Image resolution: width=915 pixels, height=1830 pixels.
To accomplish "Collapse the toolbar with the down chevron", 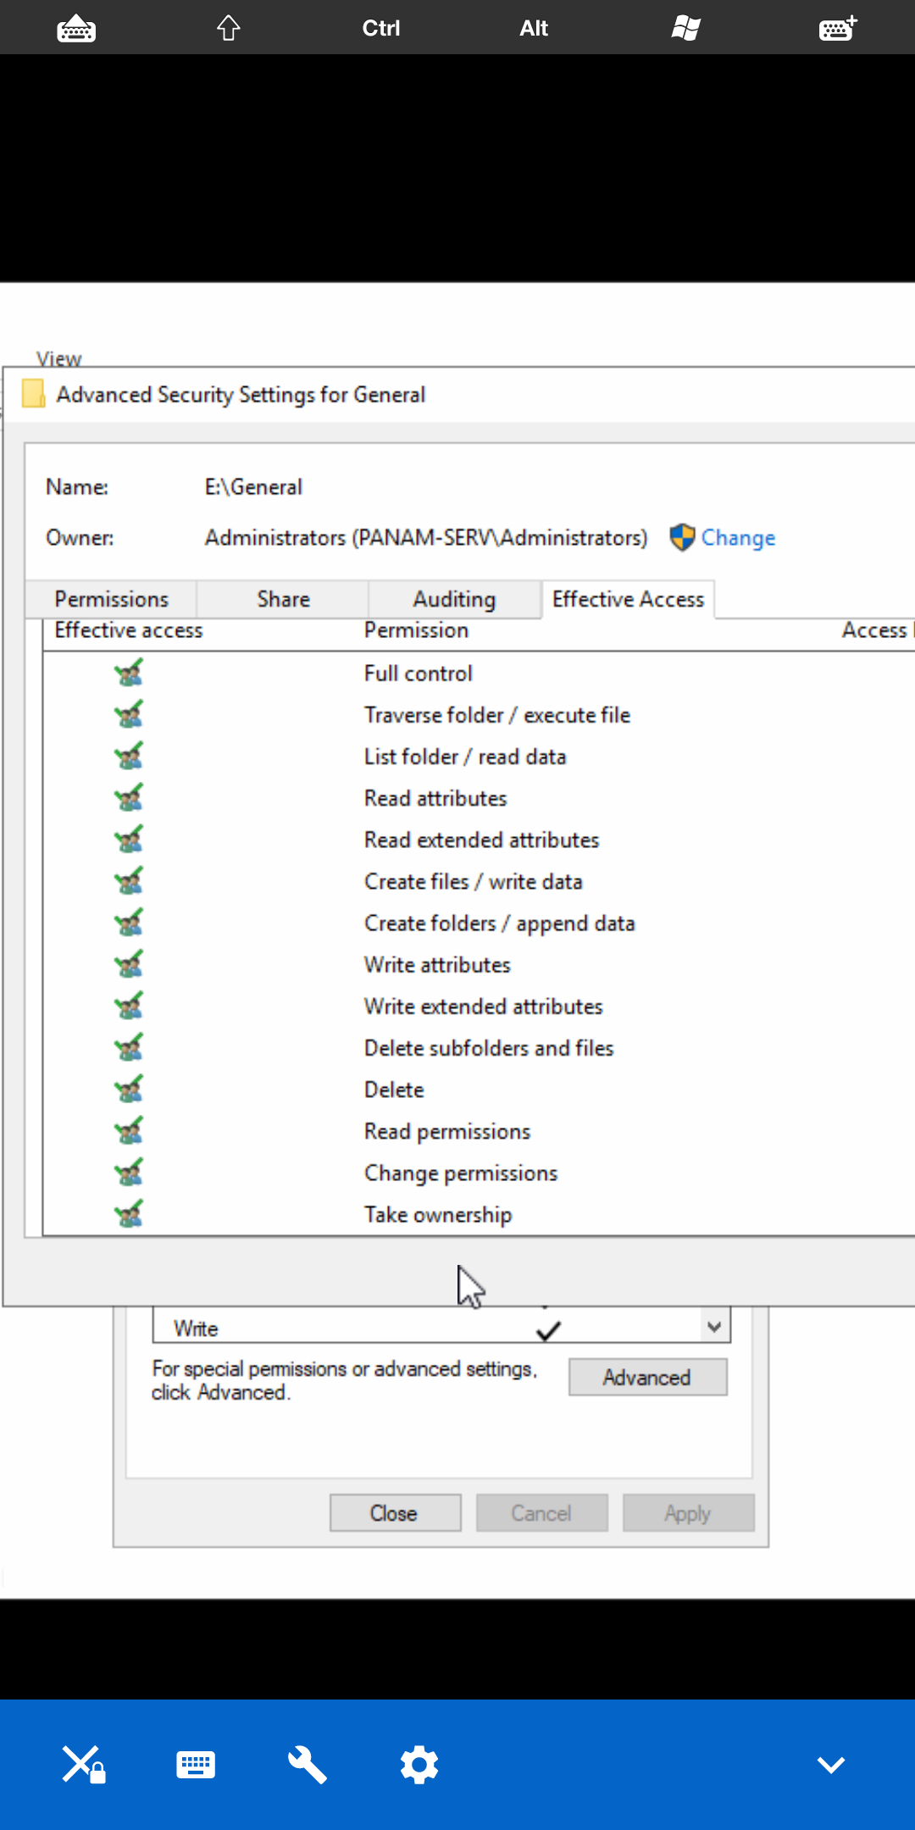I will (x=830, y=1765).
